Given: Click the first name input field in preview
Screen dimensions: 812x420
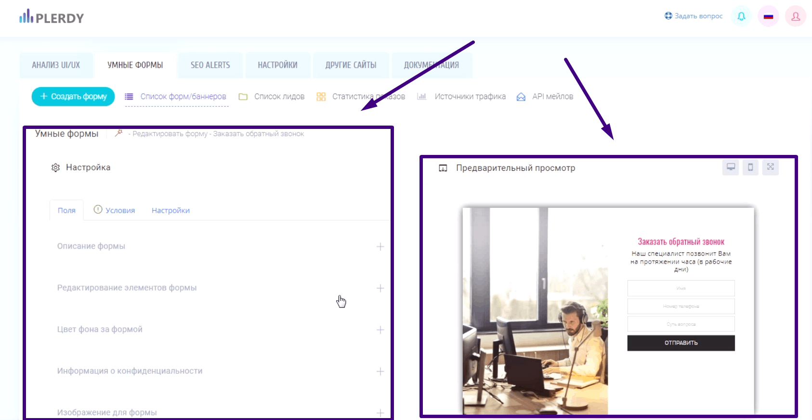Looking at the screenshot, I should 681,288.
